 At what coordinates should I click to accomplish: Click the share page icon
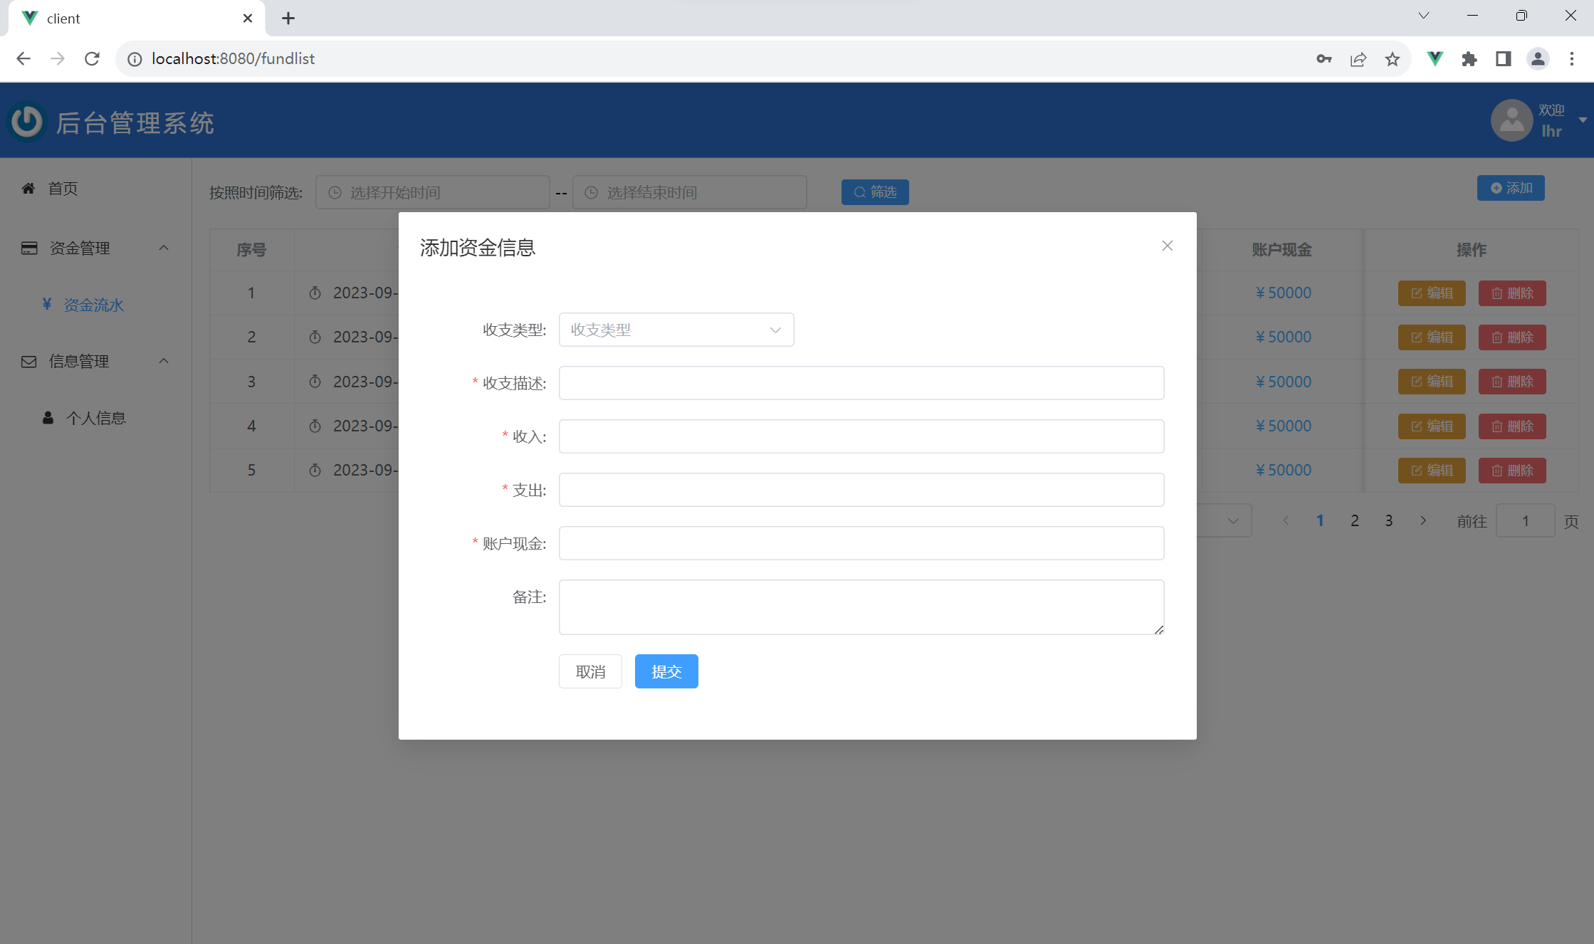point(1358,59)
